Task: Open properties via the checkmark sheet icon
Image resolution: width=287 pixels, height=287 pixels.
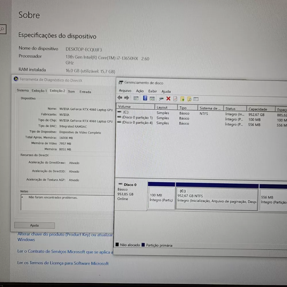Action: (x=175, y=99)
